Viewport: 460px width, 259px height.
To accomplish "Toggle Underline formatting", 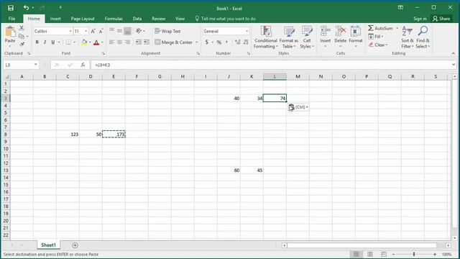I will tap(52, 42).
